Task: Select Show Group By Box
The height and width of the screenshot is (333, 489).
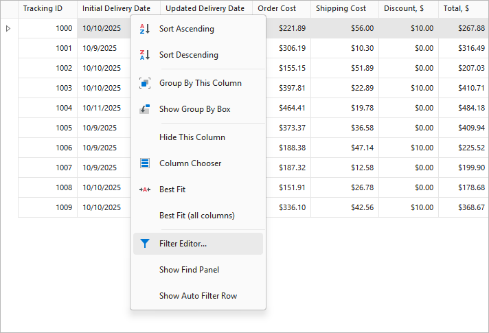Action: point(198,109)
